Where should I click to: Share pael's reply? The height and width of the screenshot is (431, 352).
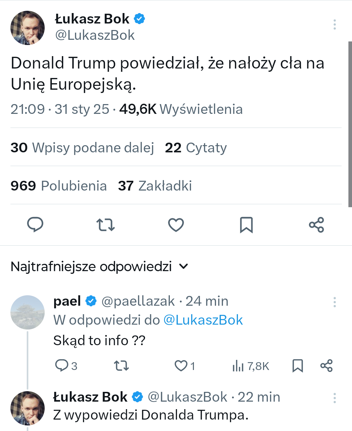coord(326,366)
